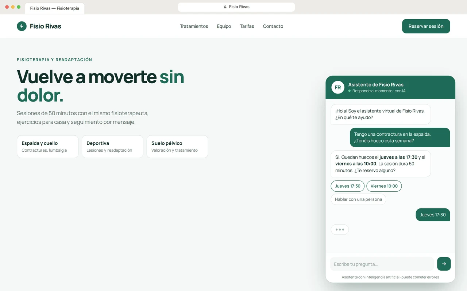The width and height of the screenshot is (467, 291).
Task: Click the typing indicator dots bubble
Action: coord(340,230)
